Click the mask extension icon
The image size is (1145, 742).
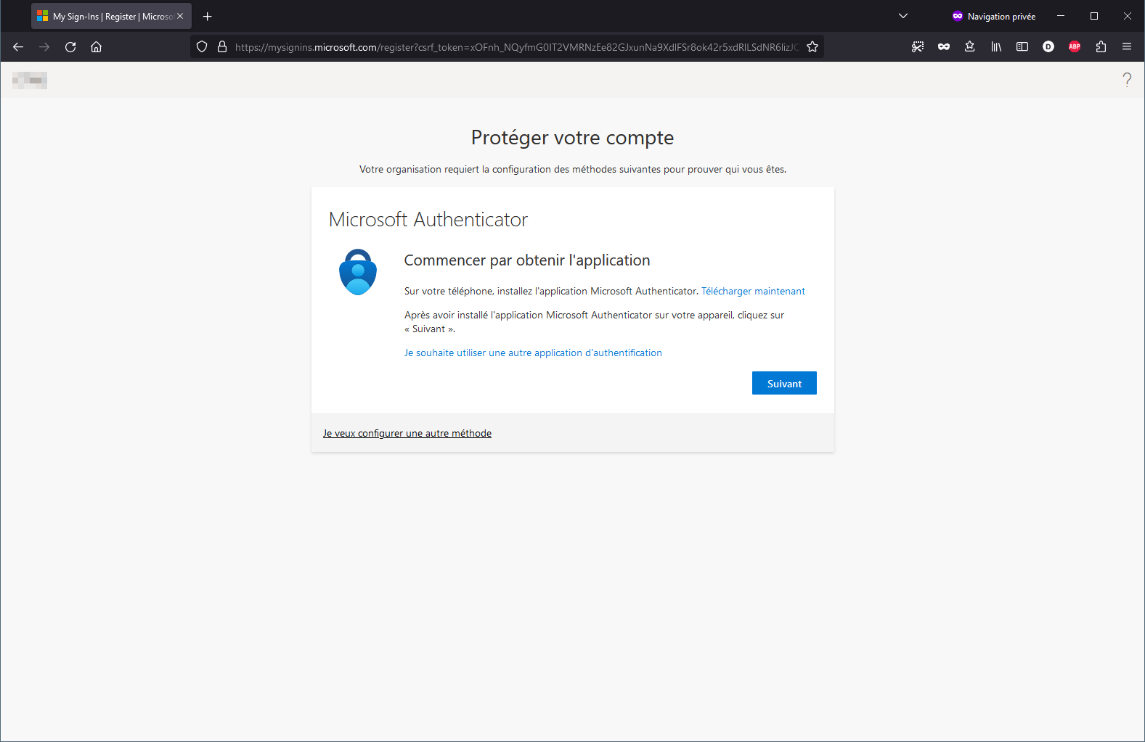pyautogui.click(x=944, y=47)
